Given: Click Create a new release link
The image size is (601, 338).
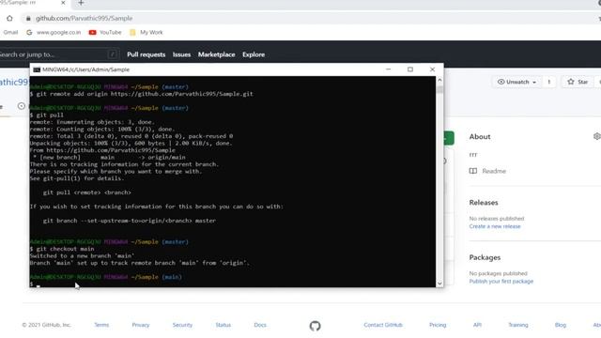Looking at the screenshot, I should (x=495, y=226).
